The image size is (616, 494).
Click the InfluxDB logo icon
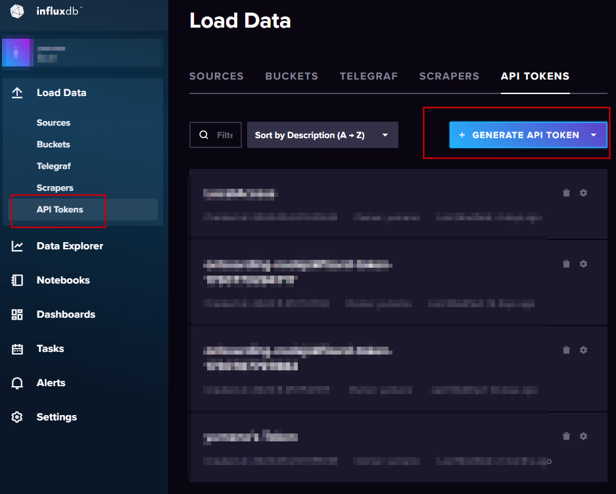(x=17, y=11)
